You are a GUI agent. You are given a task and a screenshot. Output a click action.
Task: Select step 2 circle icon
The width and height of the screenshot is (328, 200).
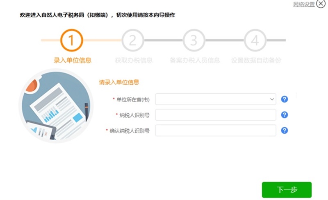click(x=133, y=40)
